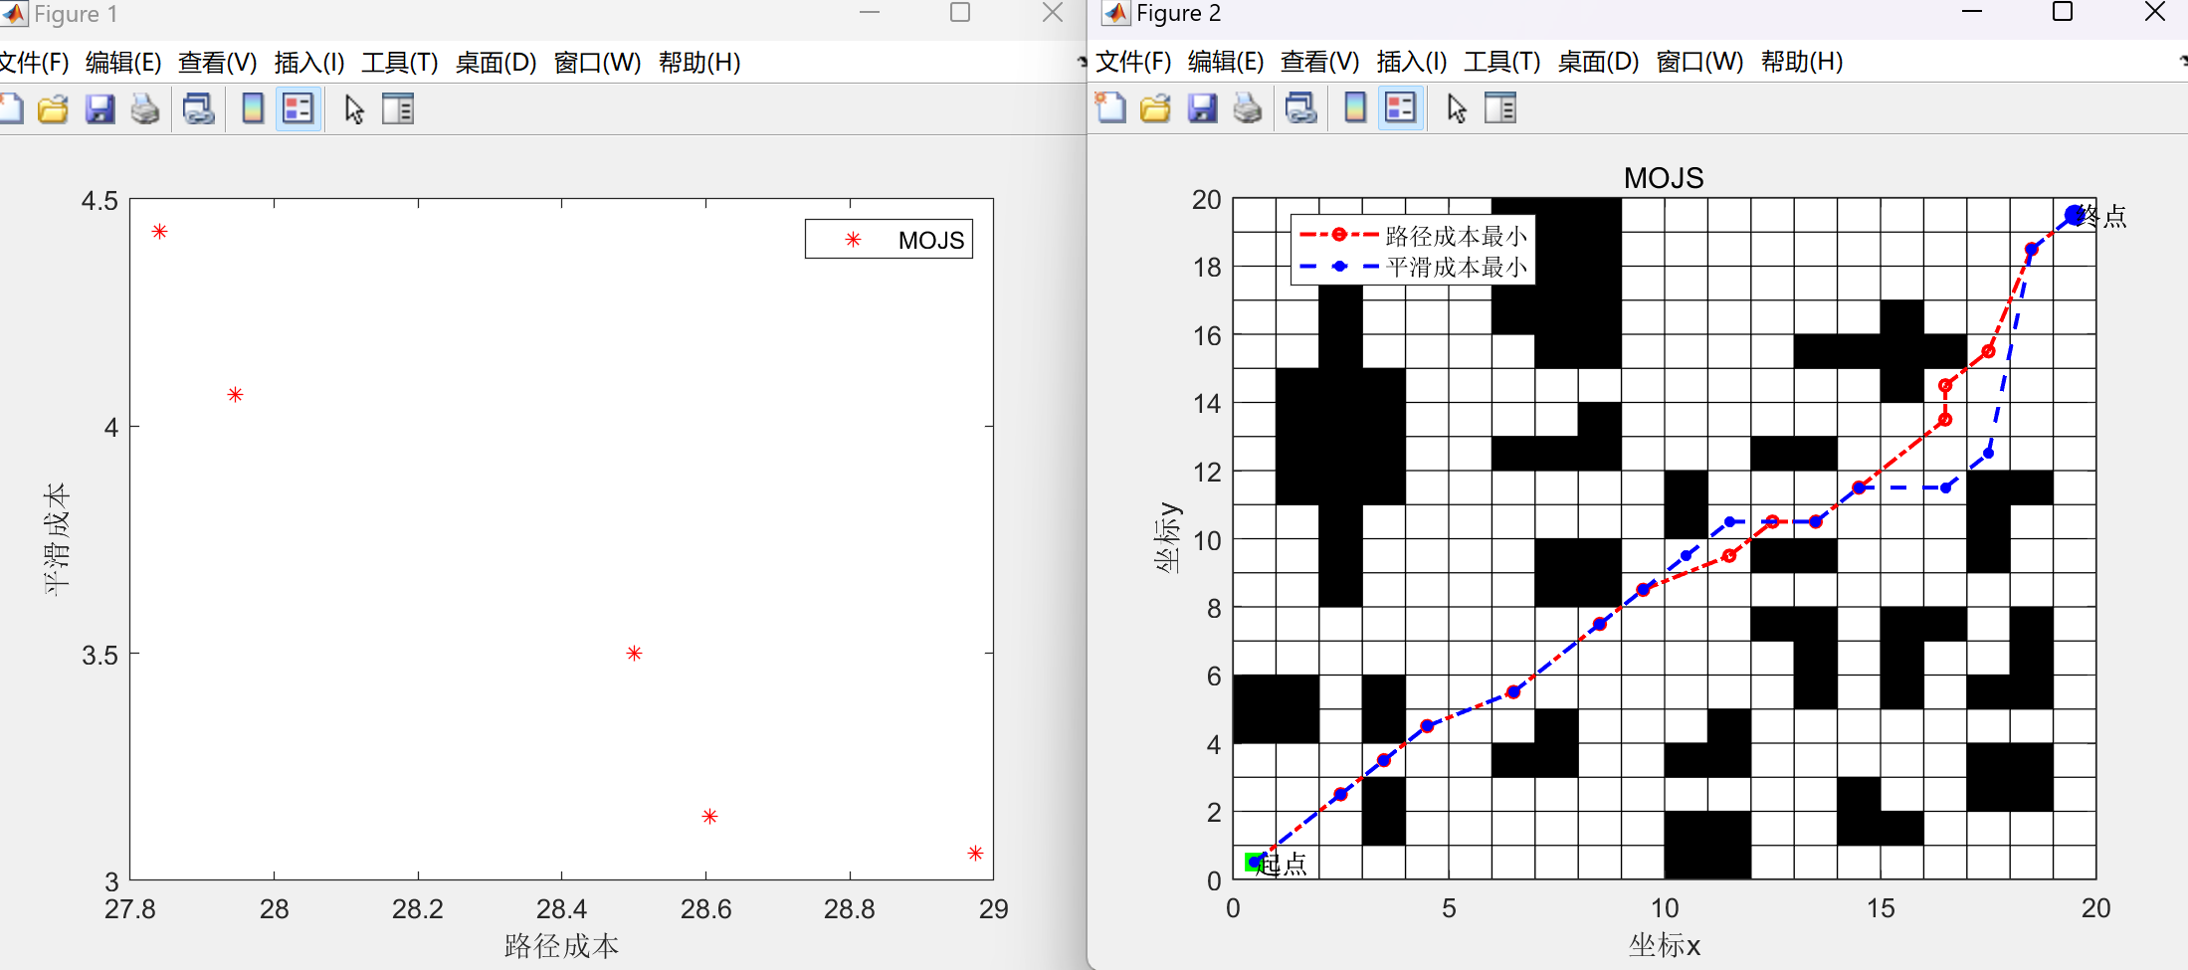Open Property Inspector icon in Figure 1 toolbar
Viewport: 2188px width, 970px height.
[398, 108]
